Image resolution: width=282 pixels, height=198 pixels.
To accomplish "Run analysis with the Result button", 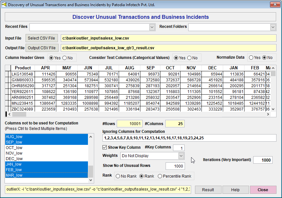I will pyautogui.click(x=208, y=190).
